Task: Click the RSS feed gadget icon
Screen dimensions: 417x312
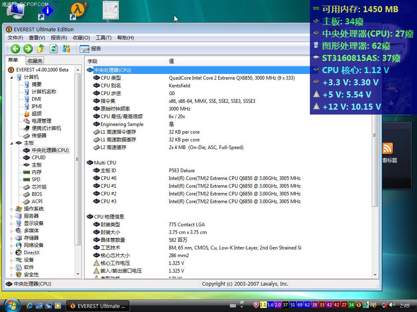Action: point(388,148)
